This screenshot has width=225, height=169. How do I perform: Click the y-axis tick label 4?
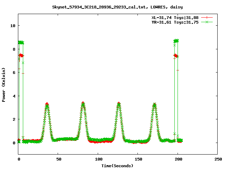[x=14, y=96]
